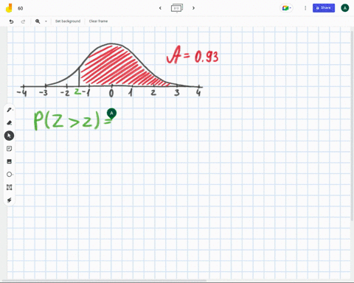The width and height of the screenshot is (354, 283).
Task: Click the vertical scrollbar on right
Action: point(353,125)
